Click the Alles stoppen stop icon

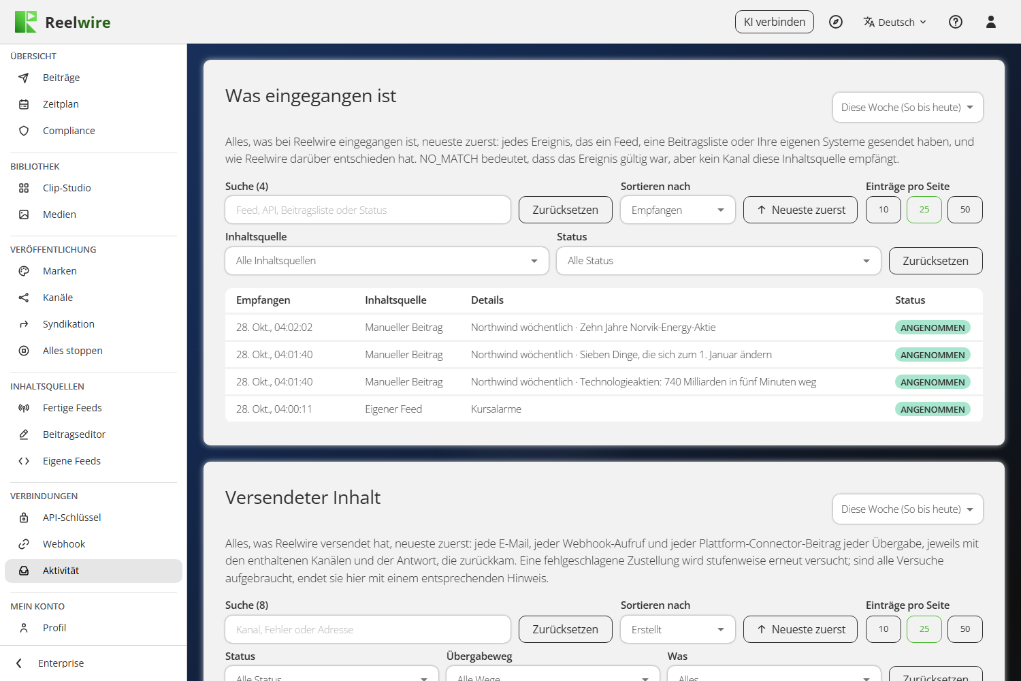(24, 351)
